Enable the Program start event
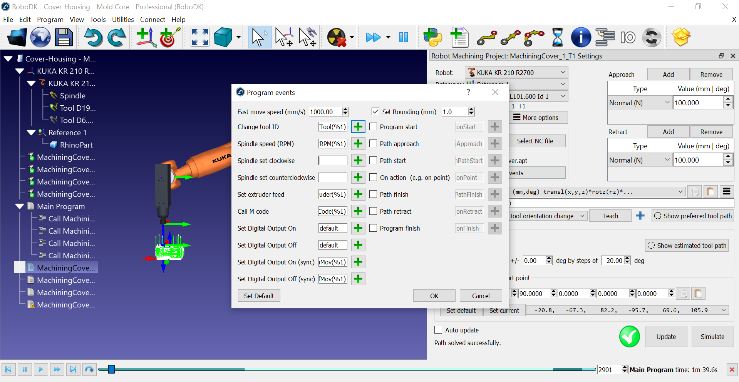The image size is (739, 382). click(x=373, y=126)
